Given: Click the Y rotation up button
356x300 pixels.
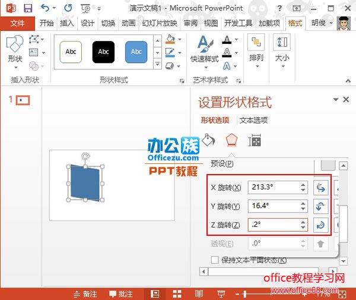Looking at the screenshot, I should coord(320,206).
